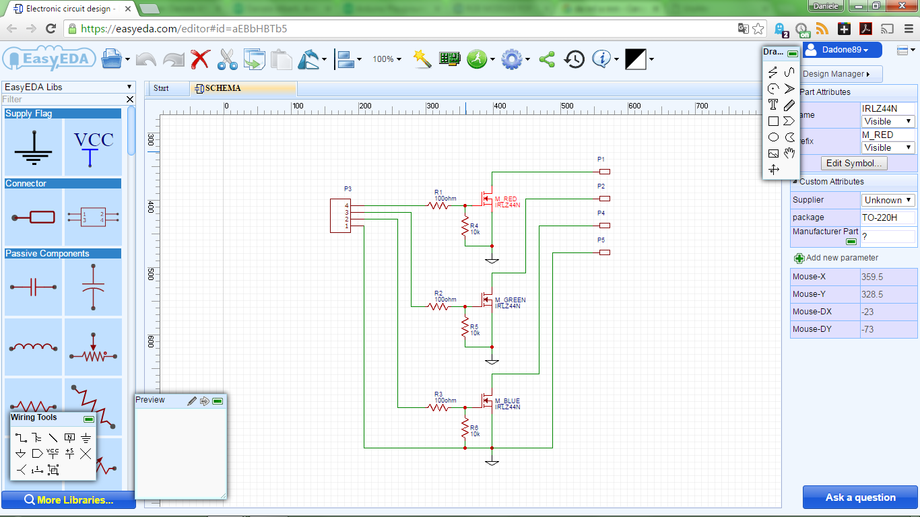Select the Group/Ungroup symbol tool
The width and height of the screenshot is (920, 517).
(53, 470)
